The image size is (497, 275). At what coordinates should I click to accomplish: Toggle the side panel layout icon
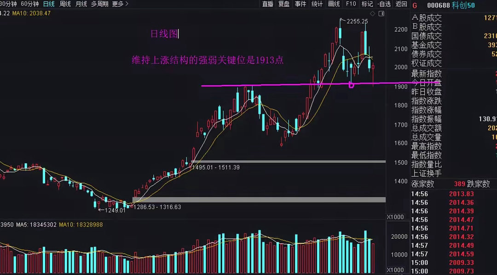(381, 14)
